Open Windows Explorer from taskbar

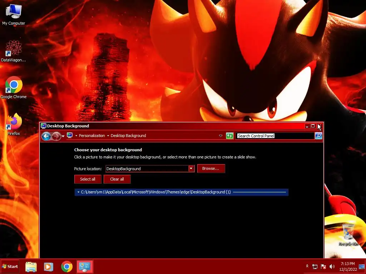pos(31,267)
